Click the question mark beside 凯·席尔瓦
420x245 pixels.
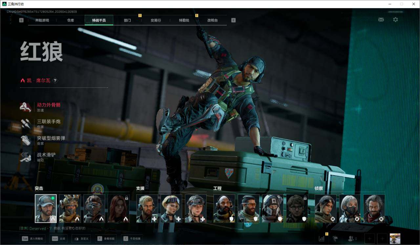[55, 81]
